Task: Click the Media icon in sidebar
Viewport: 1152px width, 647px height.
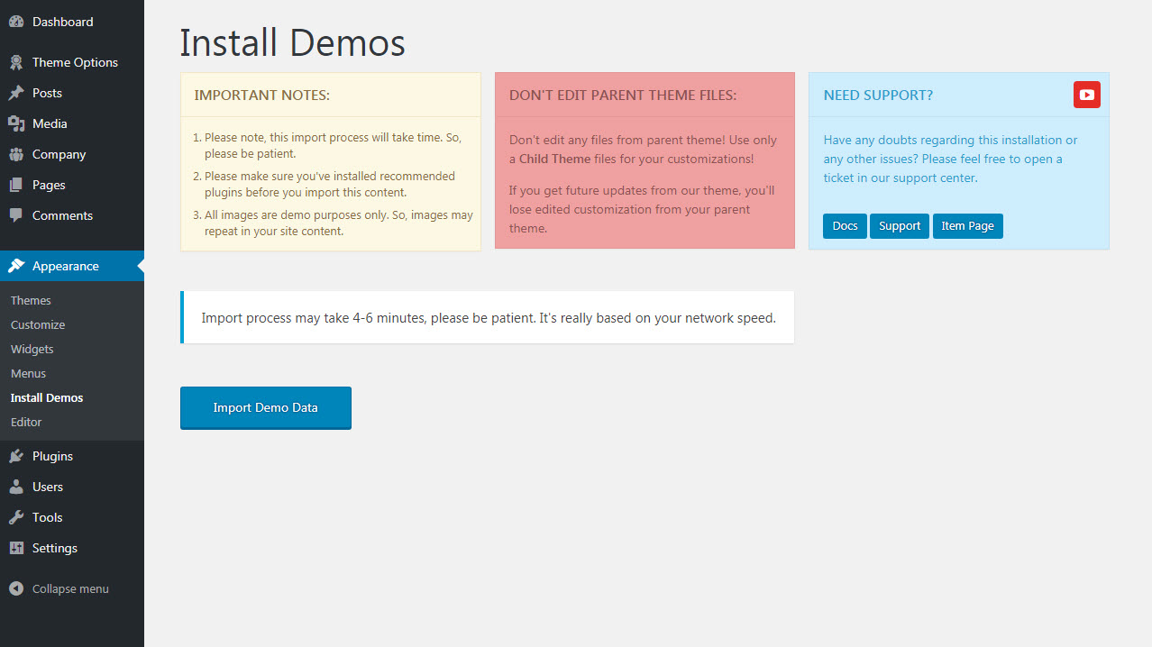Action: [16, 123]
